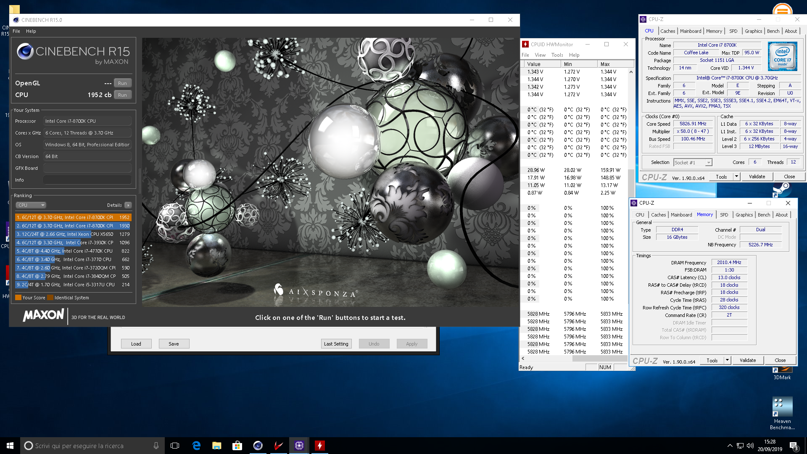807x454 pixels.
Task: Click Validate in upper CPU-Z window
Action: tap(757, 177)
